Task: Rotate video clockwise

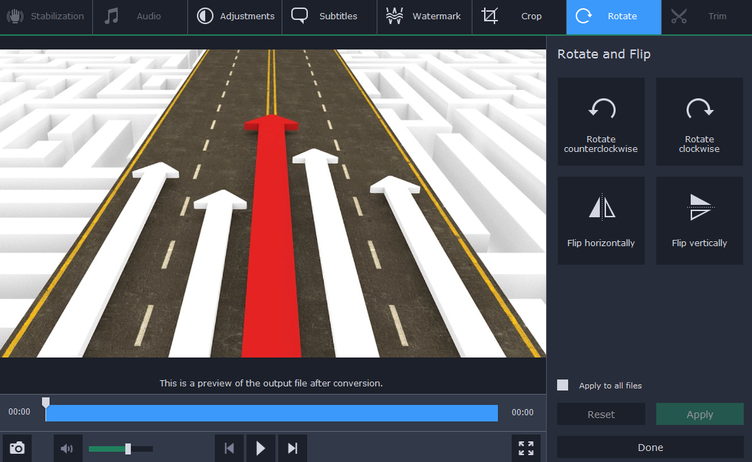Action: (x=699, y=122)
